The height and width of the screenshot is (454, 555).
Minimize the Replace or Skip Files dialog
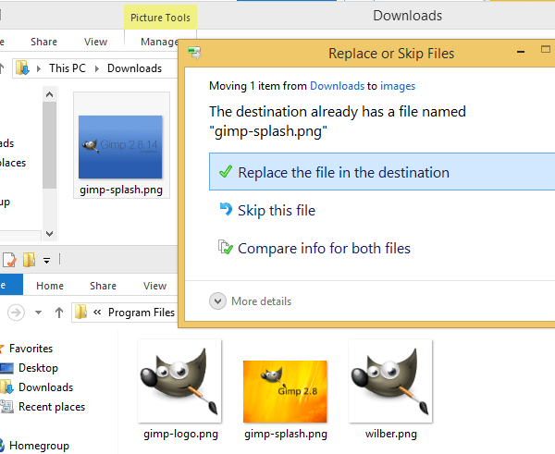coord(521,53)
